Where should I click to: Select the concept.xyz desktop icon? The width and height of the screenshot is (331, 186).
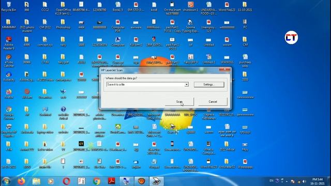click(45, 41)
